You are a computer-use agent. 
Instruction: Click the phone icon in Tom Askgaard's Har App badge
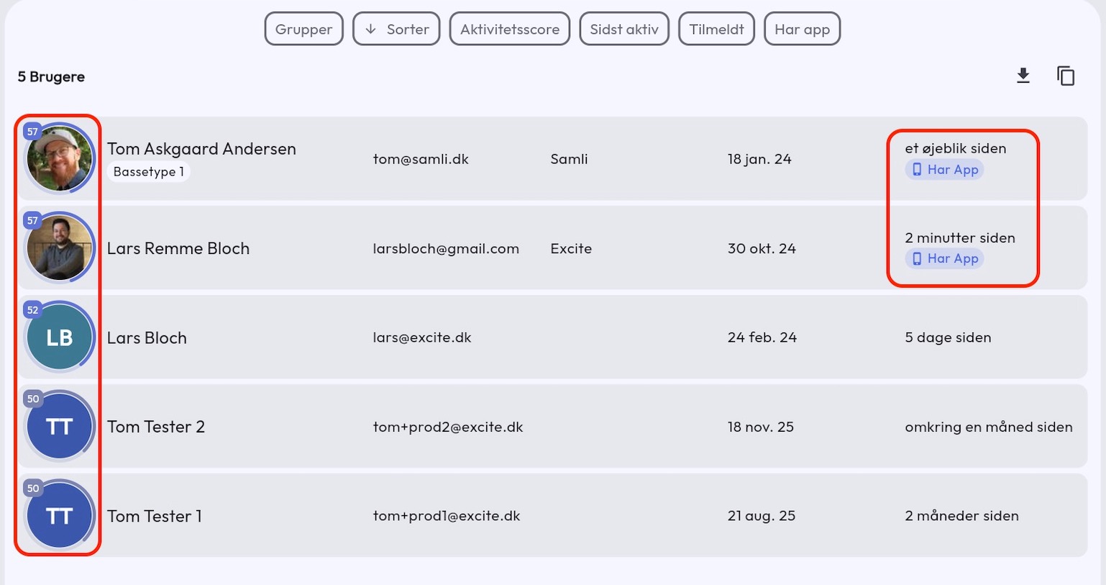click(917, 170)
